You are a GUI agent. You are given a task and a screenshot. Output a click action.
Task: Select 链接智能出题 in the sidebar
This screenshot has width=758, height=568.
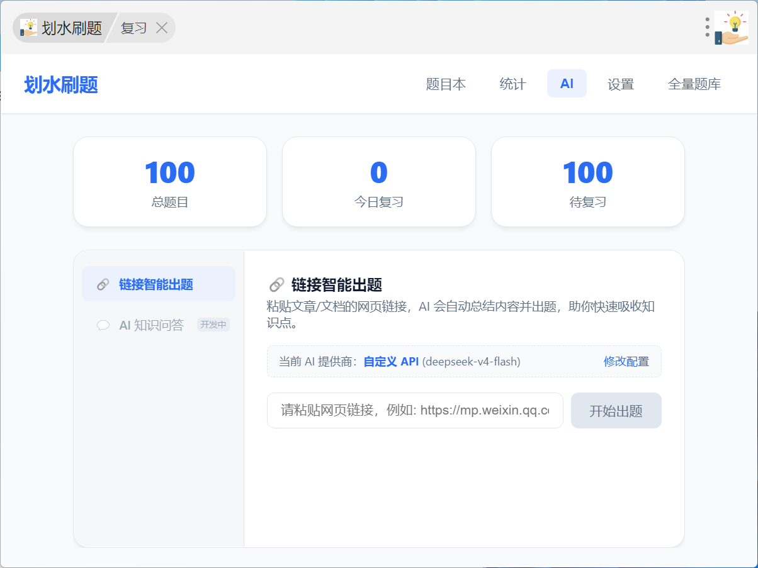[x=159, y=284]
